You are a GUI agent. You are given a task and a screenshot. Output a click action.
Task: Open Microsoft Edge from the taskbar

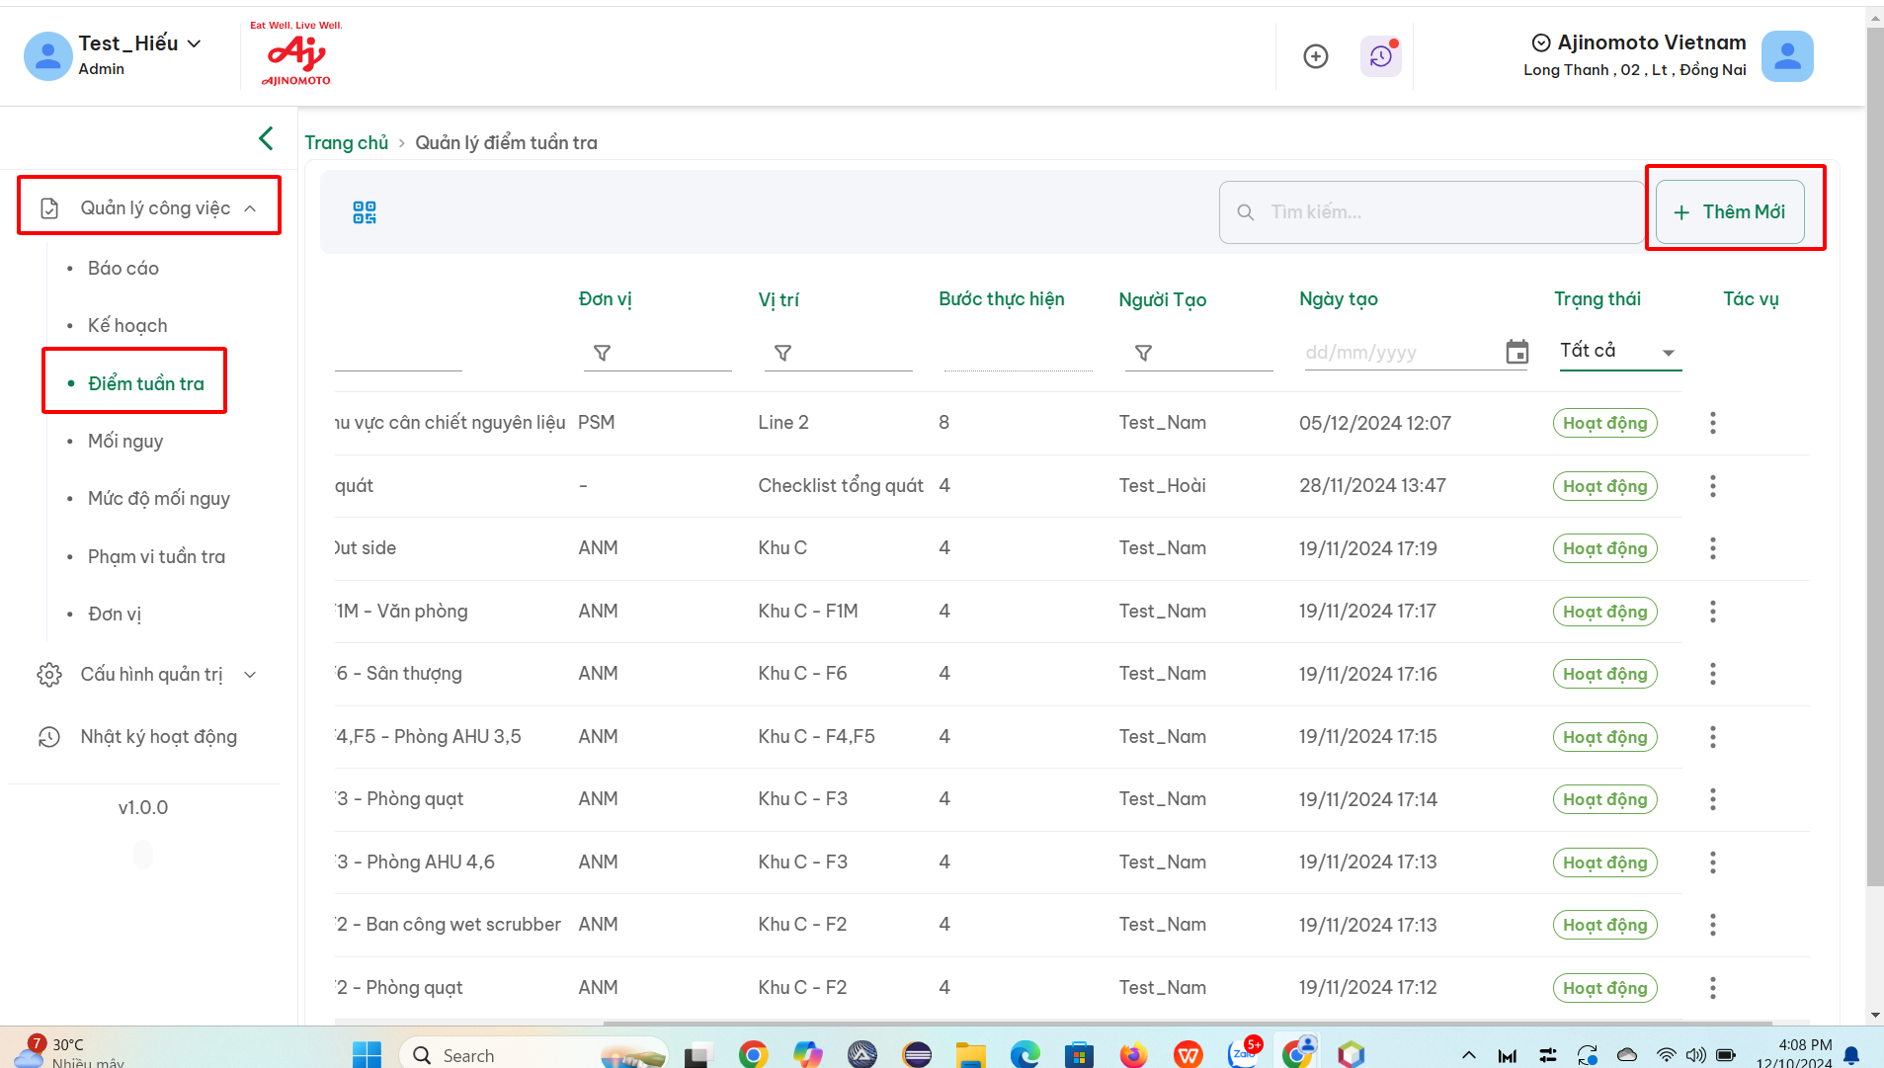pos(1024,1055)
